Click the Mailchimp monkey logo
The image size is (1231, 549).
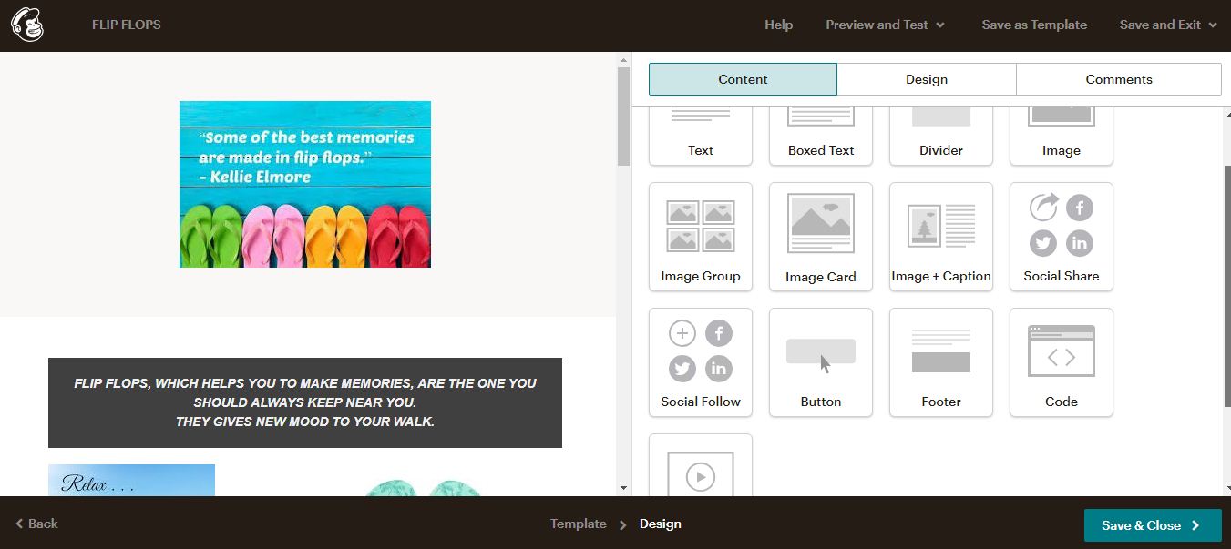pyautogui.click(x=27, y=25)
